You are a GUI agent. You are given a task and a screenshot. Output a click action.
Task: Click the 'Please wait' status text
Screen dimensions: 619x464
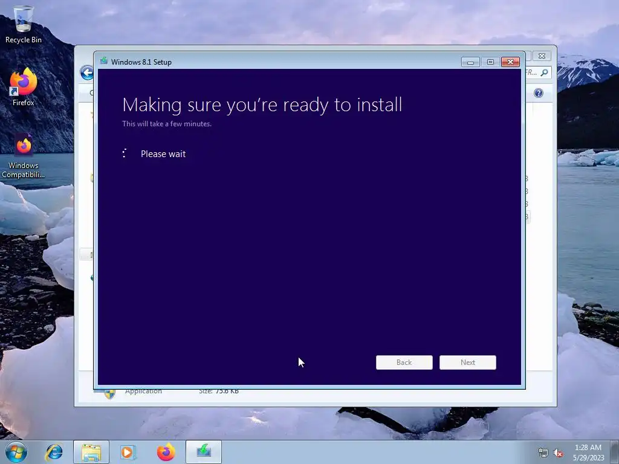pyautogui.click(x=163, y=154)
